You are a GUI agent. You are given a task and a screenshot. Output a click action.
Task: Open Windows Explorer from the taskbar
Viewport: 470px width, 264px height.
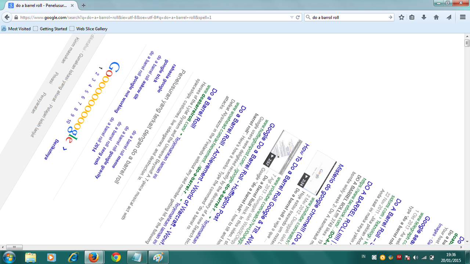(x=31, y=257)
